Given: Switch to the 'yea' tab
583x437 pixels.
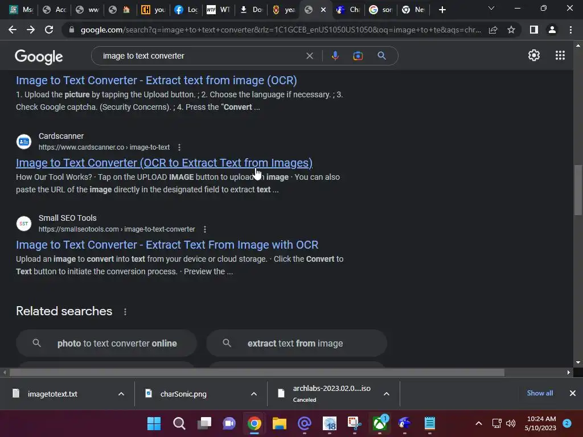Looking at the screenshot, I should pyautogui.click(x=285, y=10).
